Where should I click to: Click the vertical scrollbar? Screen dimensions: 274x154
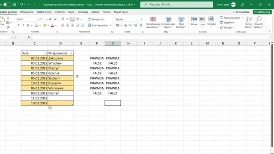pos(272,95)
